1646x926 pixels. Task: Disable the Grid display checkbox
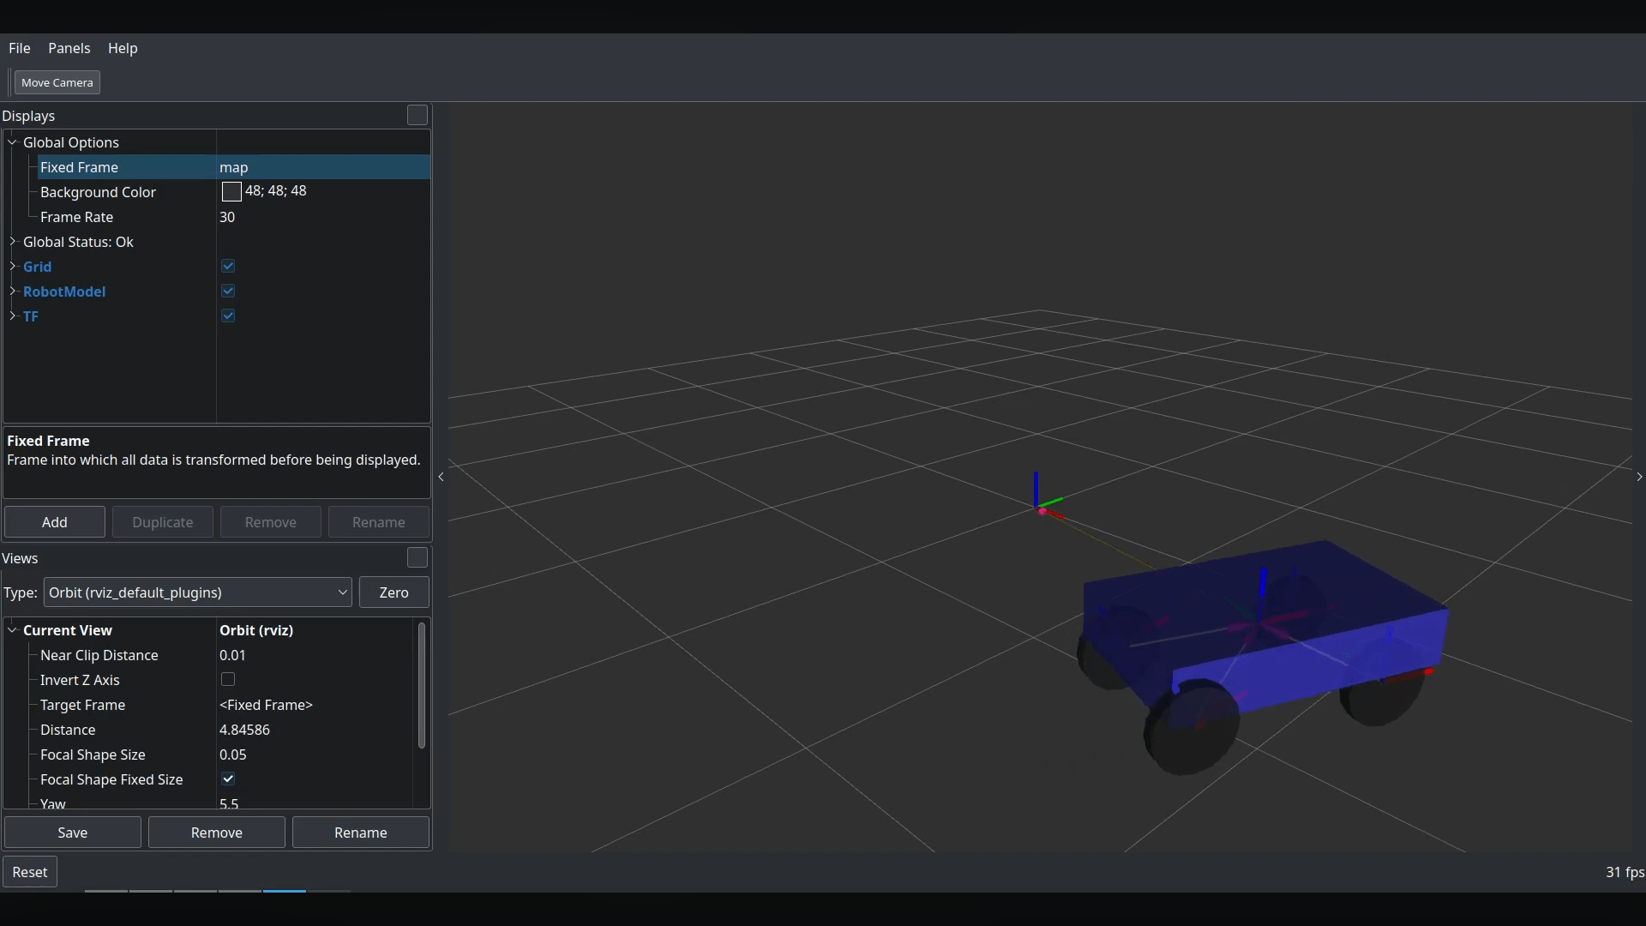click(228, 267)
